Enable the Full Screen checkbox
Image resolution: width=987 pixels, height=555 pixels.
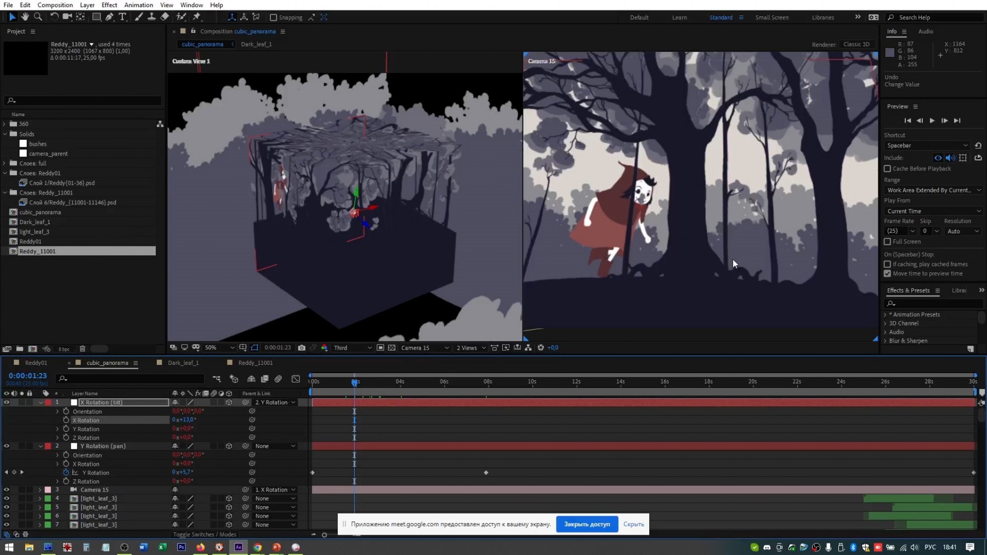[x=887, y=242]
